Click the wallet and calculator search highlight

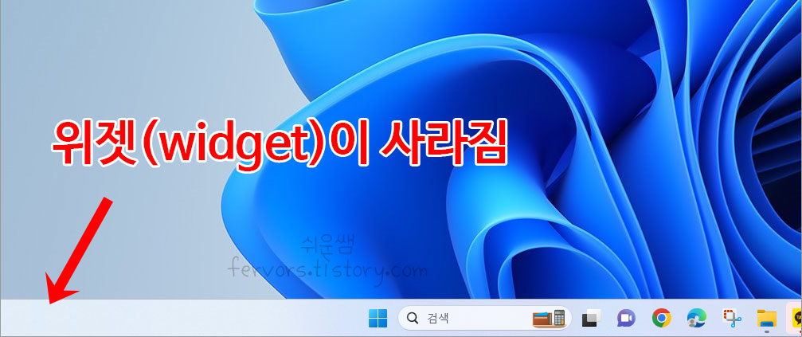(x=548, y=318)
